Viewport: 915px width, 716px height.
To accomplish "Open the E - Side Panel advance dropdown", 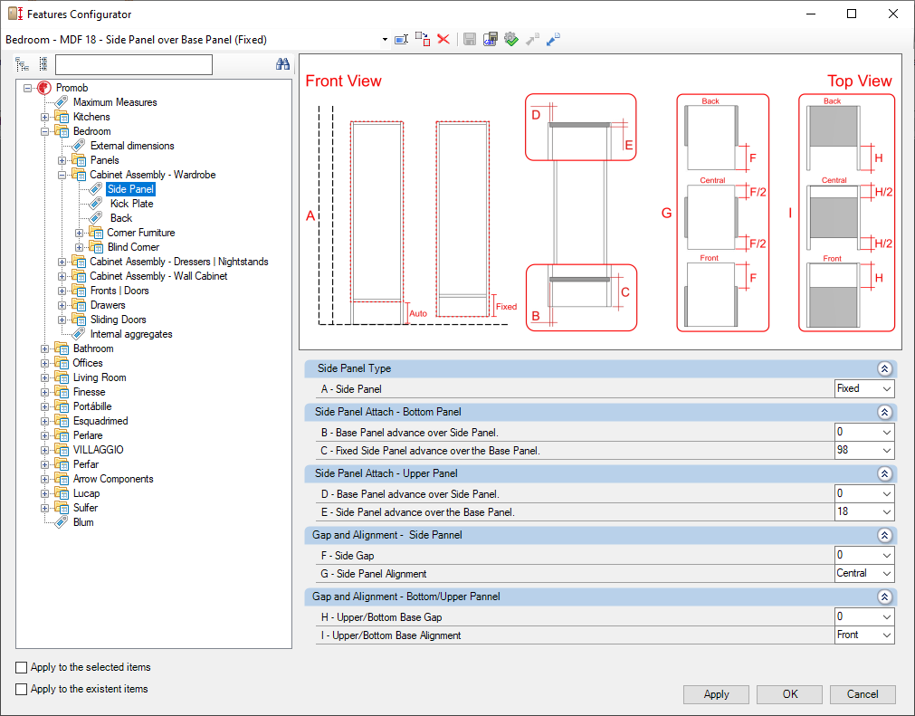I will pos(864,511).
